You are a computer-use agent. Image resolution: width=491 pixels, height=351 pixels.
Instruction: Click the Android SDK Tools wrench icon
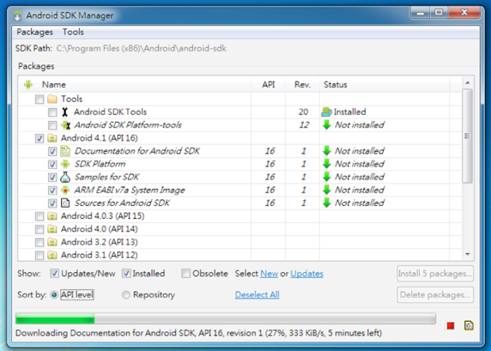click(x=65, y=112)
